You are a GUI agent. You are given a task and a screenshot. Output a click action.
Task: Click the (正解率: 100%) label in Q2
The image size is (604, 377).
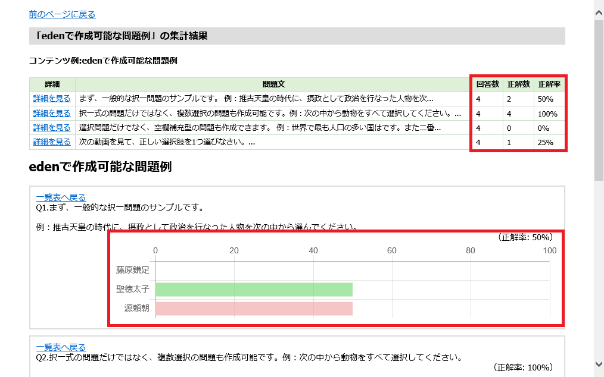click(523, 367)
